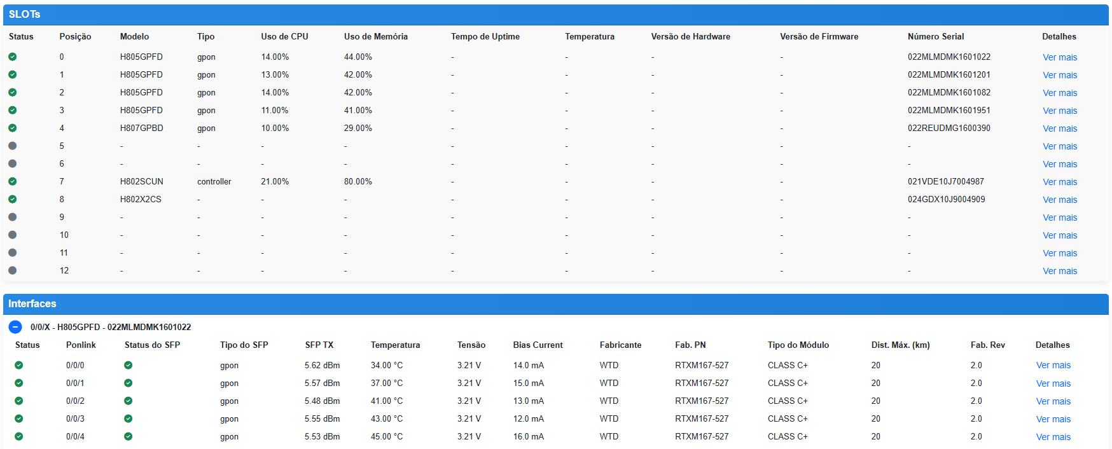Open Ver mais for ponlink 0/0/1
Screen dimensions: 1112x449
[1053, 383]
